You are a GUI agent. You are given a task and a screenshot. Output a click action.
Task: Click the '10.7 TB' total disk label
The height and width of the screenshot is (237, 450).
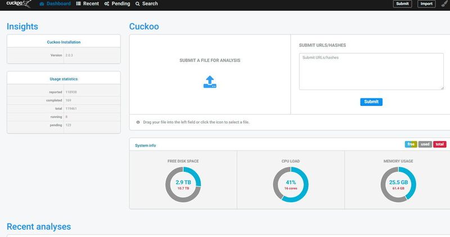(183, 188)
